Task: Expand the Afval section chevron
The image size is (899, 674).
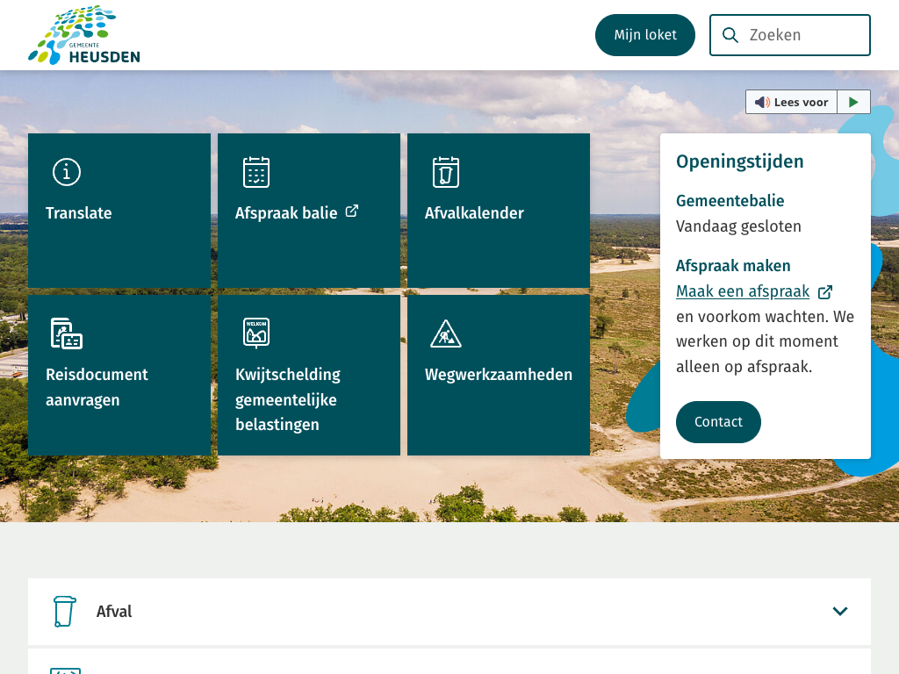Action: tap(840, 612)
